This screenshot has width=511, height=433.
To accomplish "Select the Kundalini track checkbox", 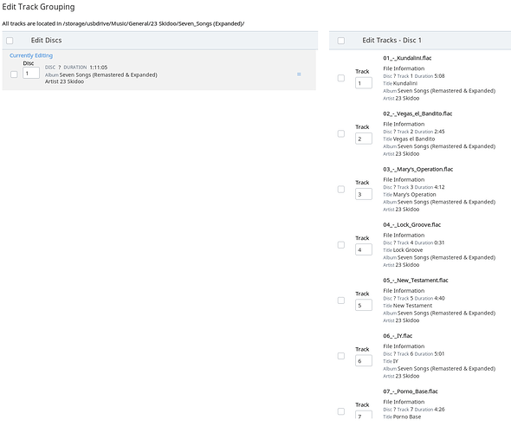I will (x=341, y=78).
